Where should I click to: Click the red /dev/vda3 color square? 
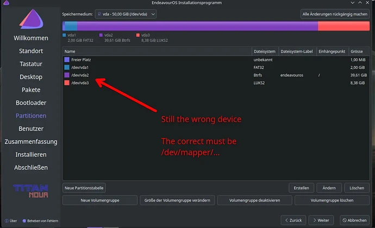[67, 83]
